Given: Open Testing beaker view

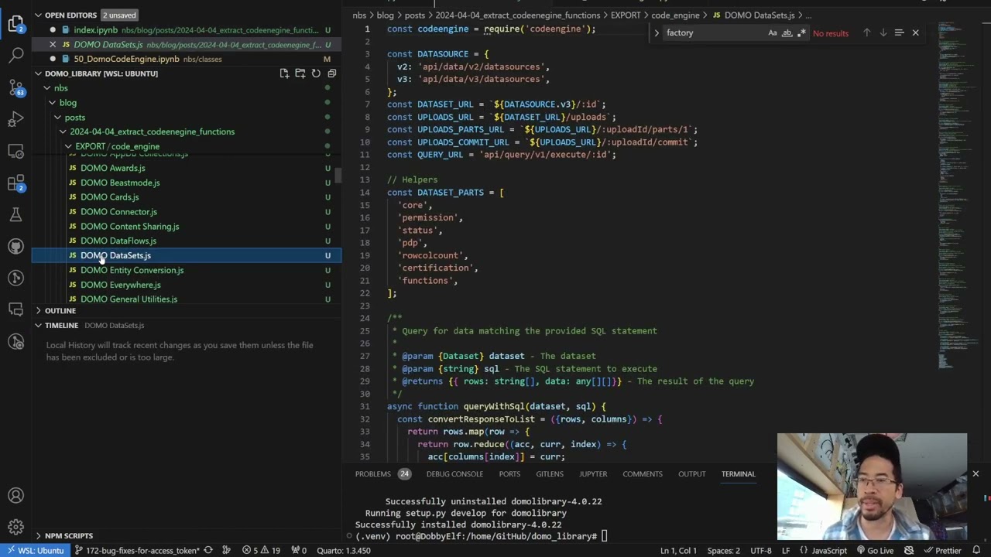Looking at the screenshot, I should tap(15, 214).
